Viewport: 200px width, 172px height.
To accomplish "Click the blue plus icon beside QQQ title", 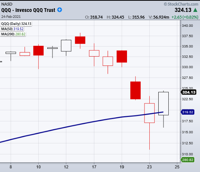I will (x=60, y=10).
